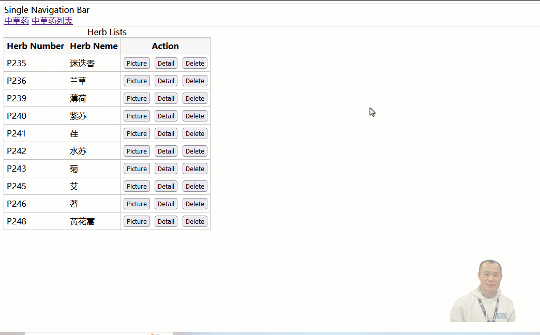This screenshot has width=540, height=335.
Task: Click Picture button for herb P235
Action: pyautogui.click(x=137, y=64)
